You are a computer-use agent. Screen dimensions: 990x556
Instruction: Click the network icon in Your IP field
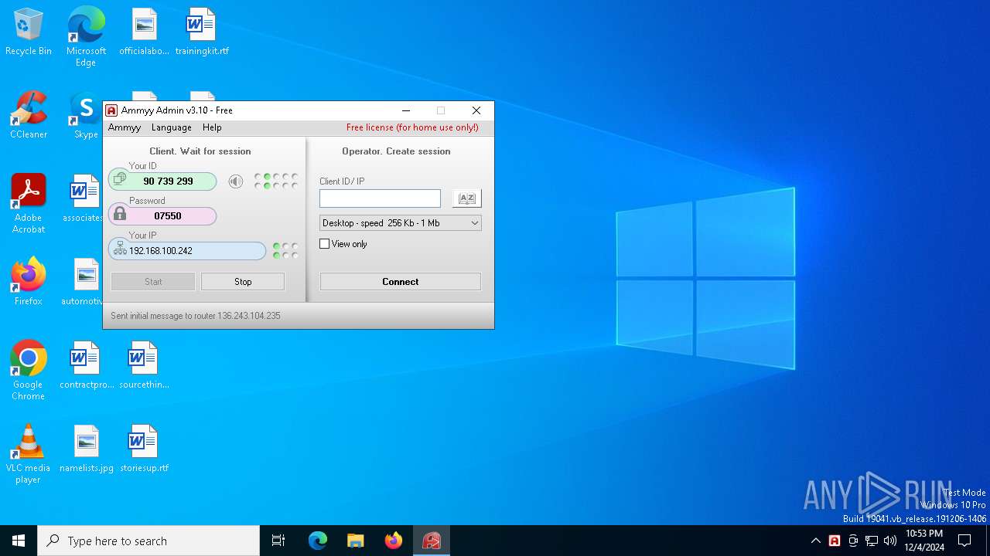[x=119, y=249]
